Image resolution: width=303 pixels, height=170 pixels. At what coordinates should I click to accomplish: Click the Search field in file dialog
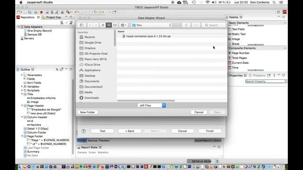click(214, 25)
